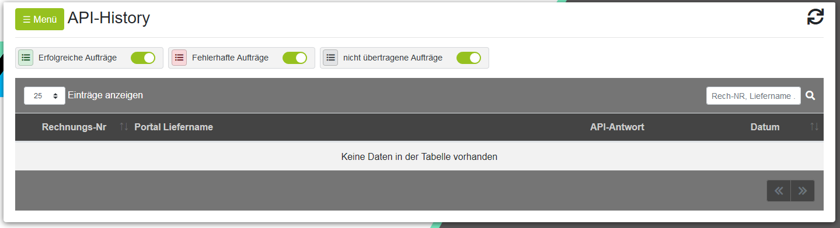Click gray list icon beside nicht übertragene Aufträge

coord(331,58)
